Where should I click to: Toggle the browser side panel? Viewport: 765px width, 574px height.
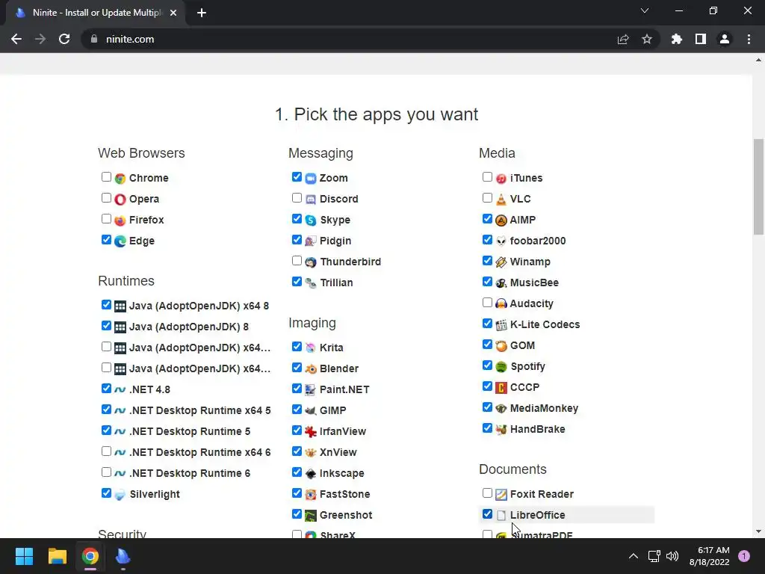click(x=701, y=39)
